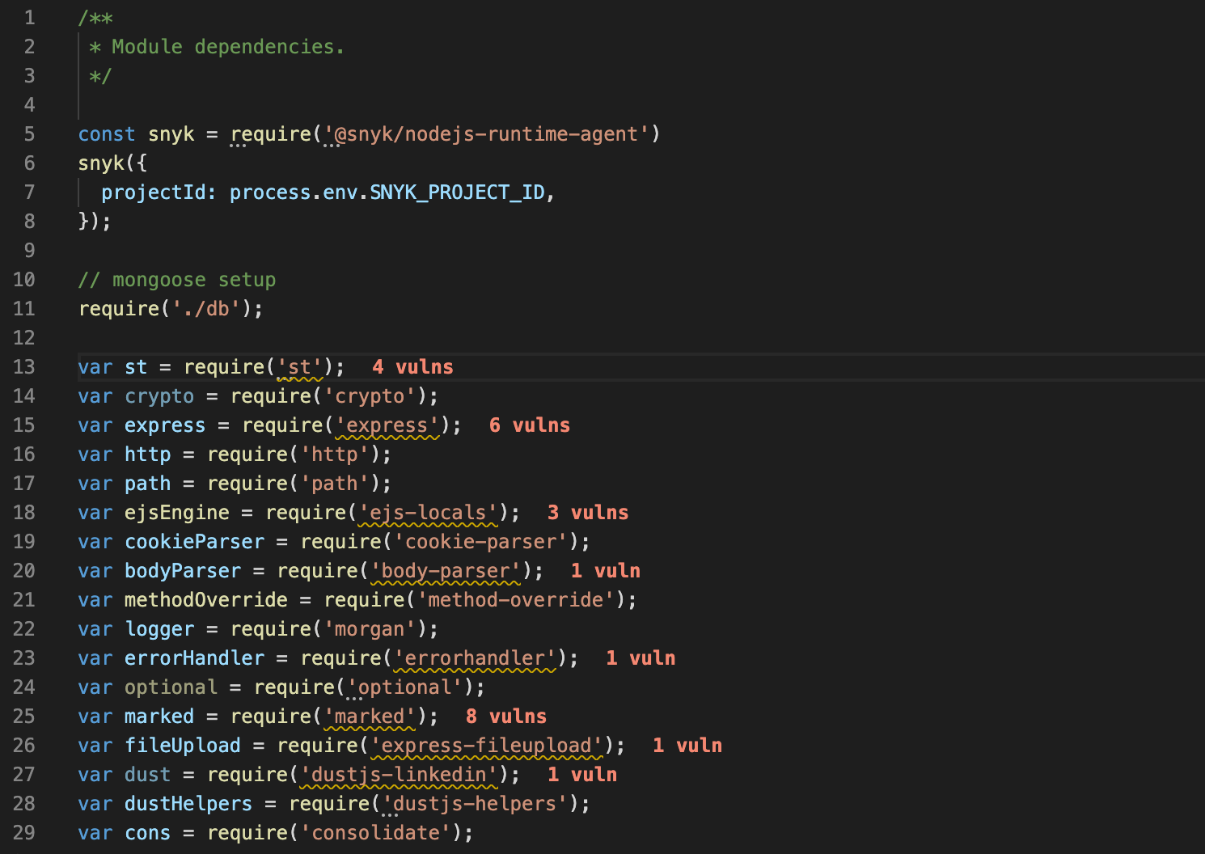Click the 'body-parser' module string
Screen dimensions: 1205x854
446,571
